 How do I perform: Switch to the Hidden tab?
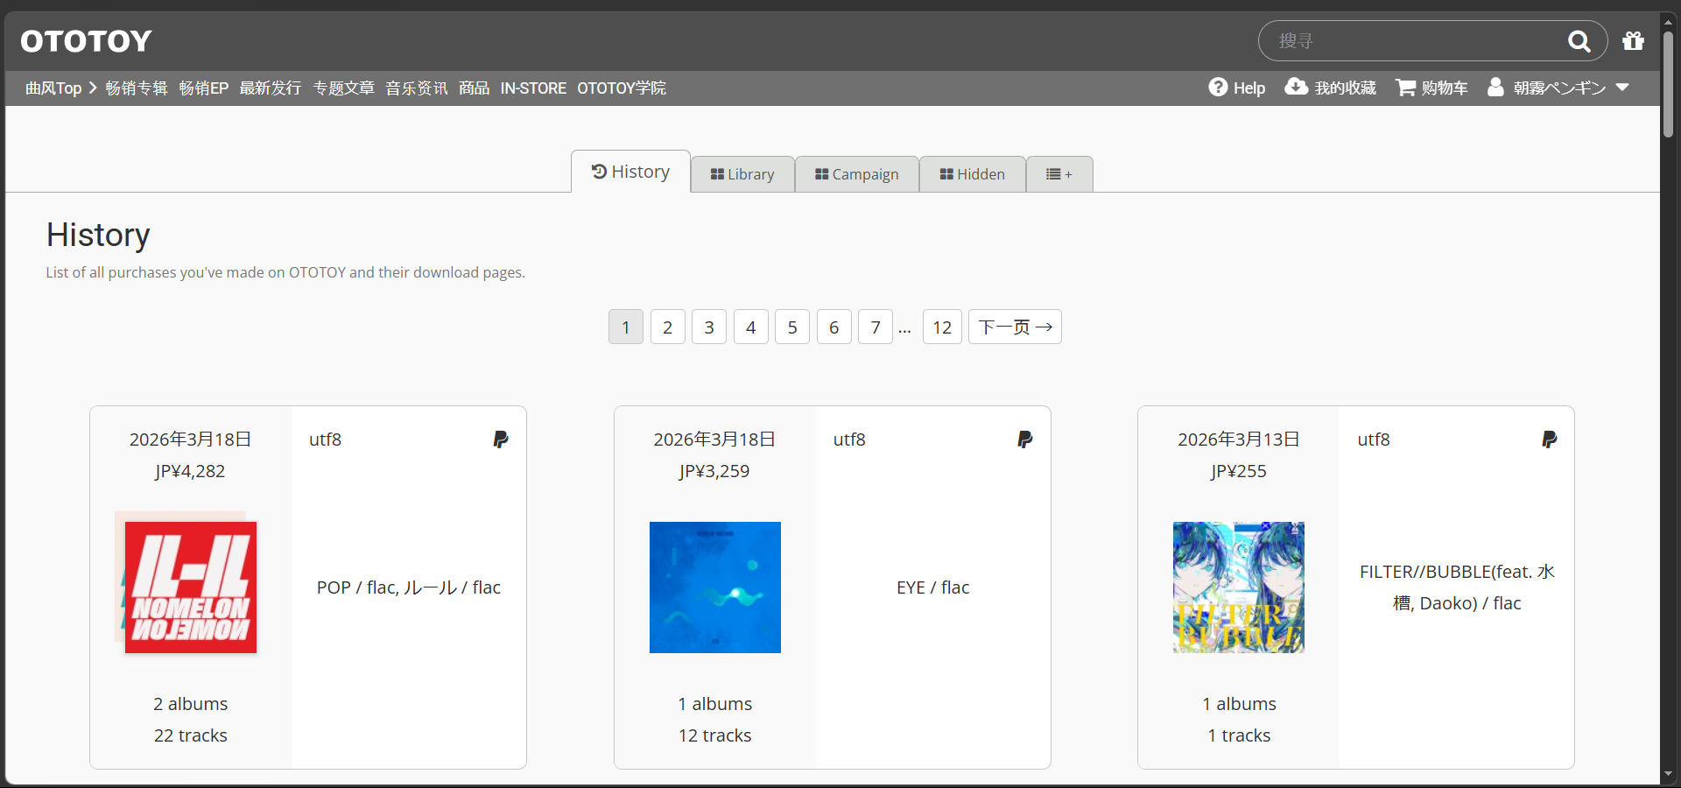(972, 174)
